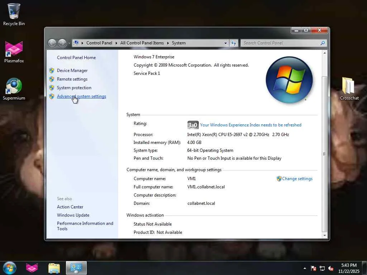Click the 64-bit Operating System value
This screenshot has width=367, height=275.
pyautogui.click(x=210, y=150)
